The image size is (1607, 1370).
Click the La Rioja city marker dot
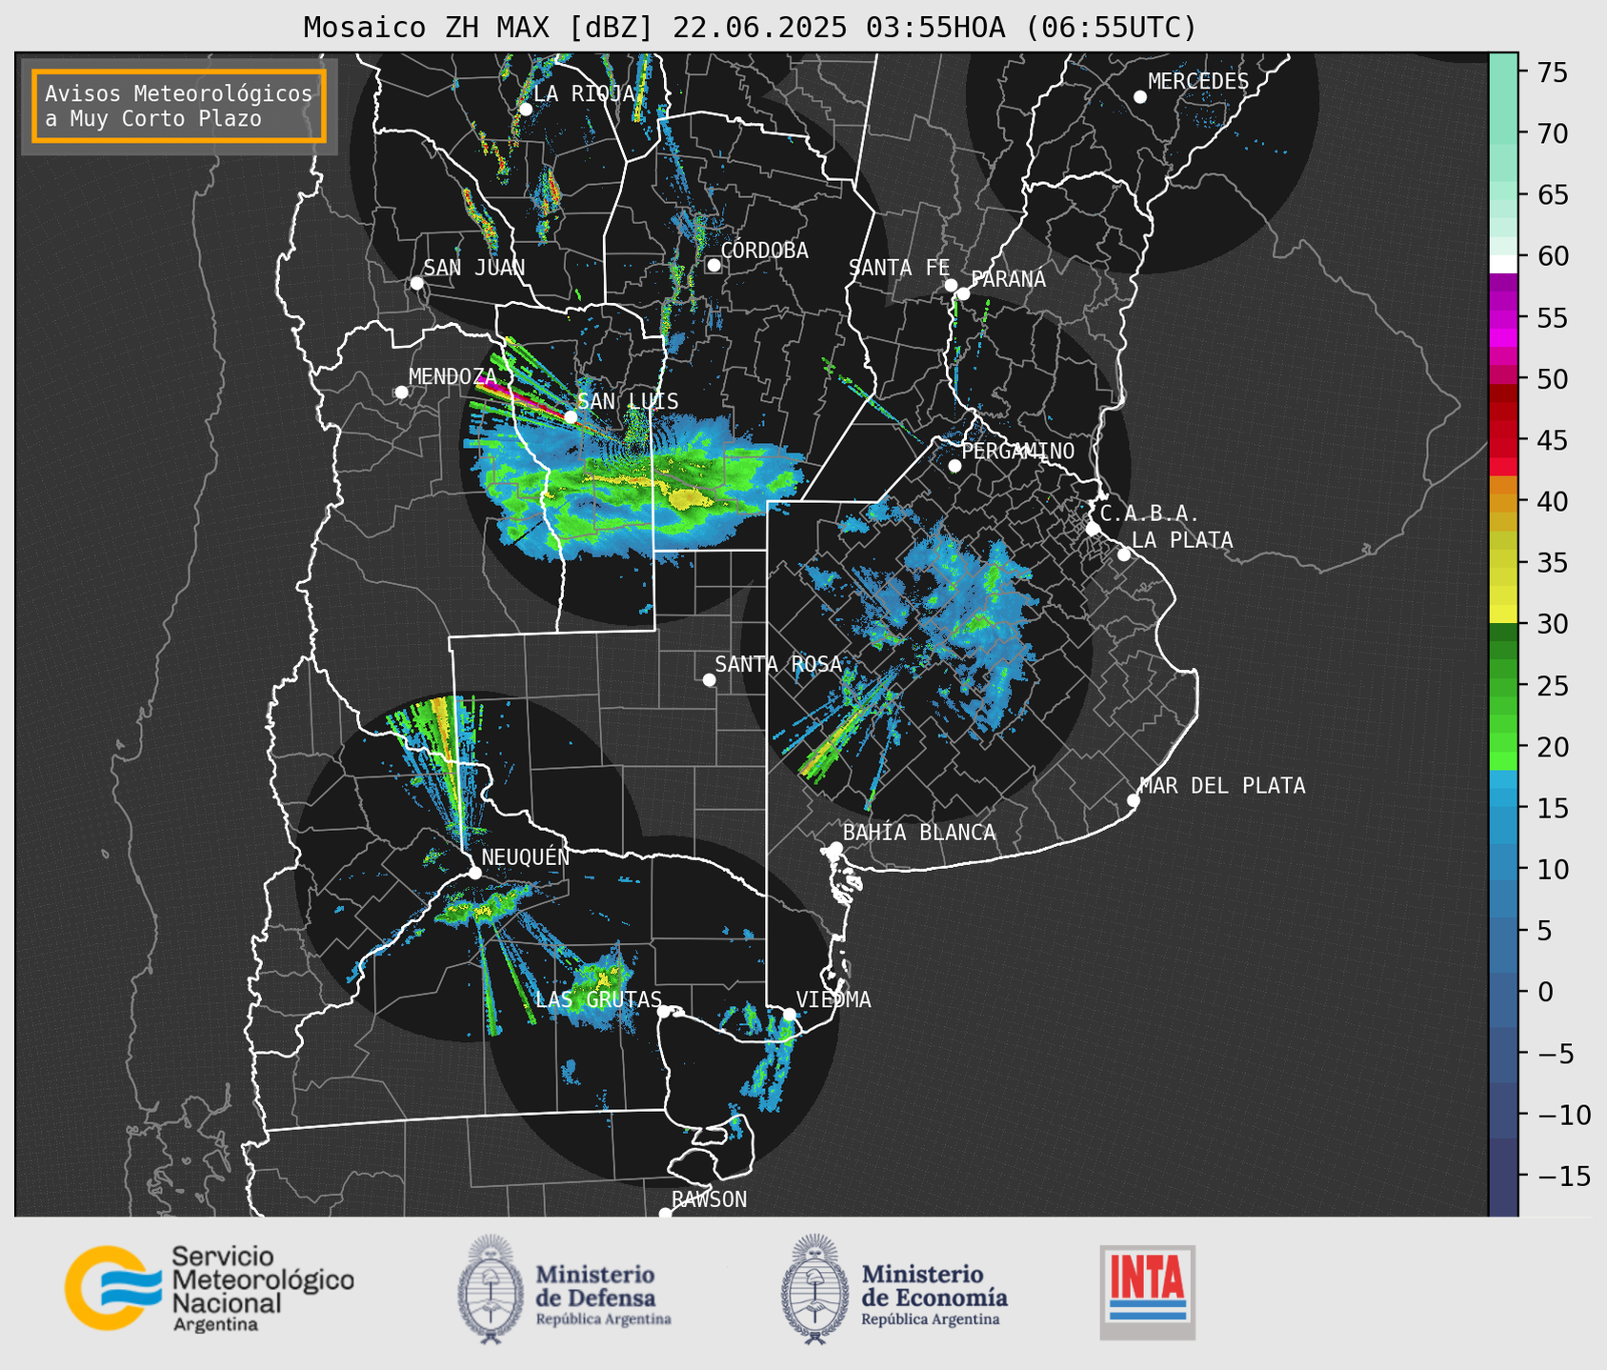click(x=525, y=110)
